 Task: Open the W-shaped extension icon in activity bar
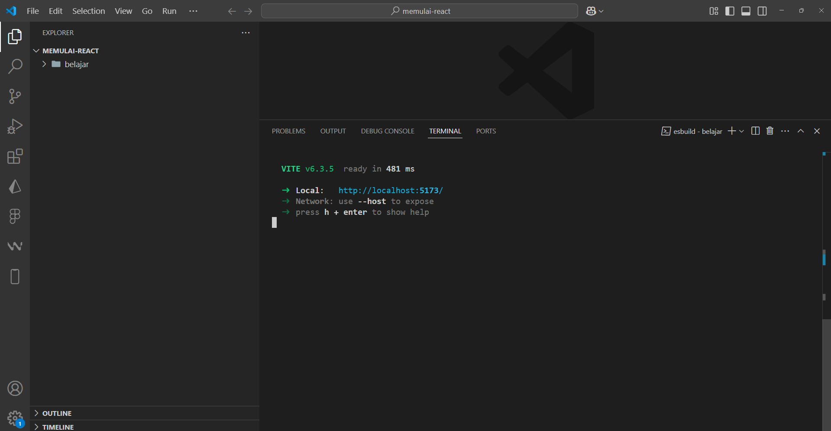[15, 246]
